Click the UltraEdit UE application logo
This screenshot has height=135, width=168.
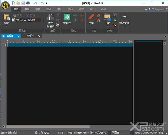(x=5, y=6)
